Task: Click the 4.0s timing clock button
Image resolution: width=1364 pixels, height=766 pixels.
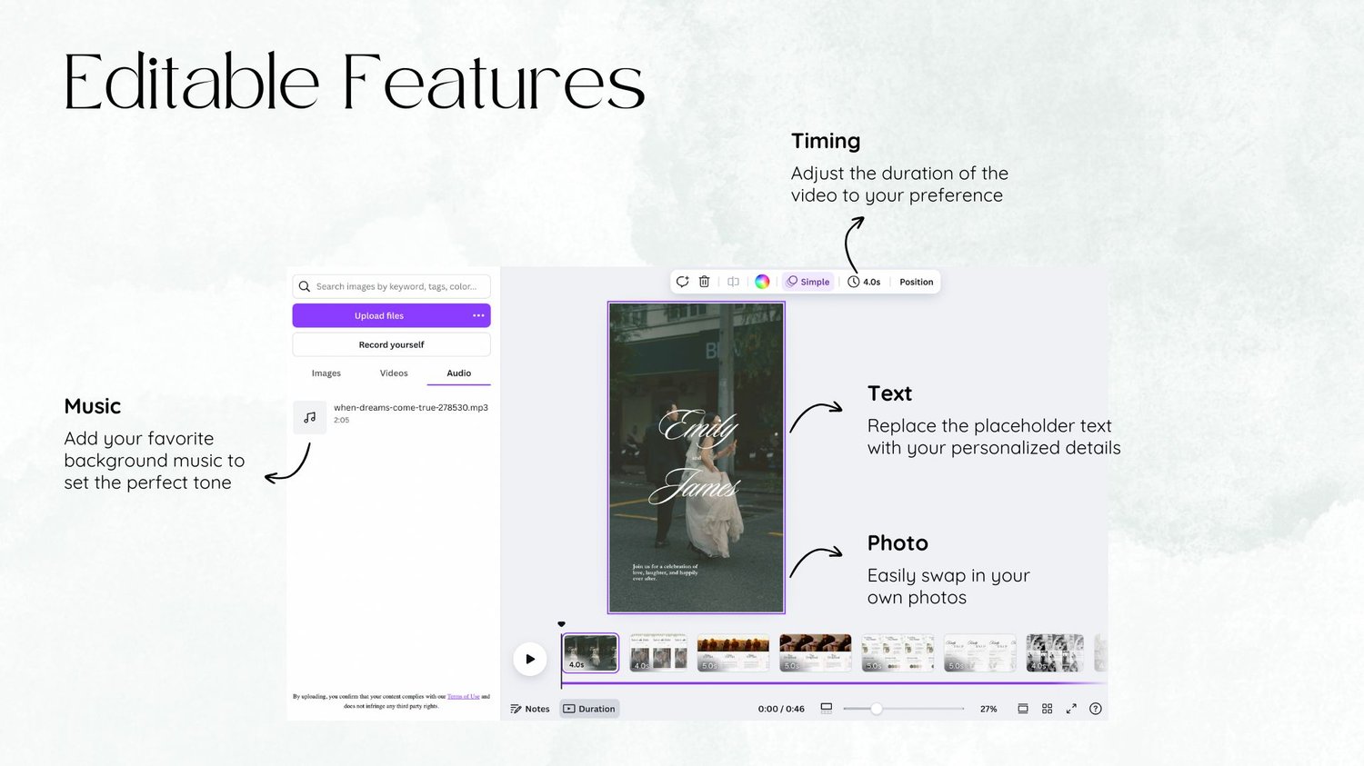Action: point(864,282)
